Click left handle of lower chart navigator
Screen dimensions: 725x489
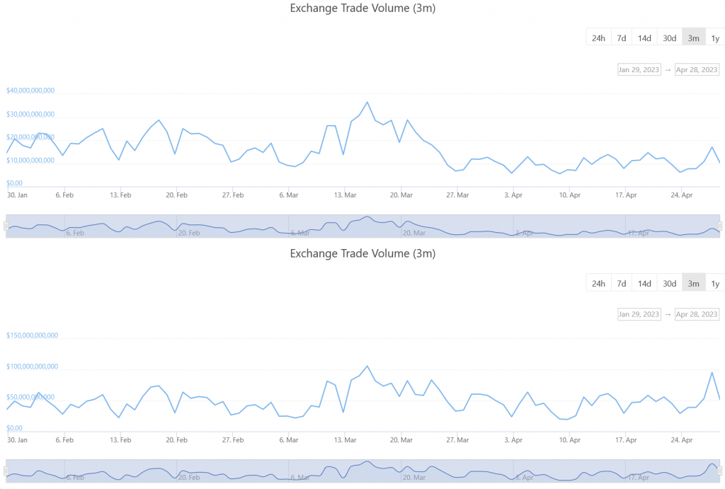click(x=6, y=471)
